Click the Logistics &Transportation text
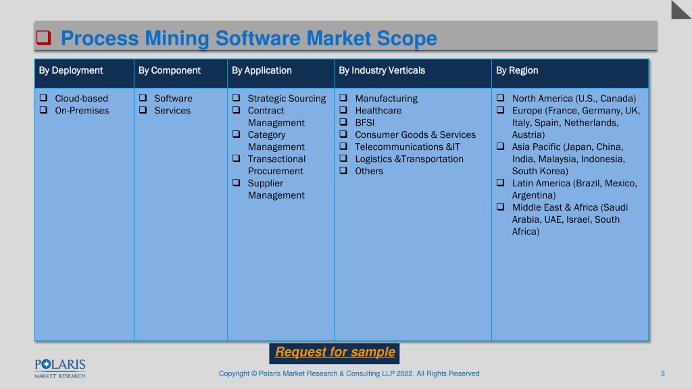The width and height of the screenshot is (692, 389). (410, 159)
